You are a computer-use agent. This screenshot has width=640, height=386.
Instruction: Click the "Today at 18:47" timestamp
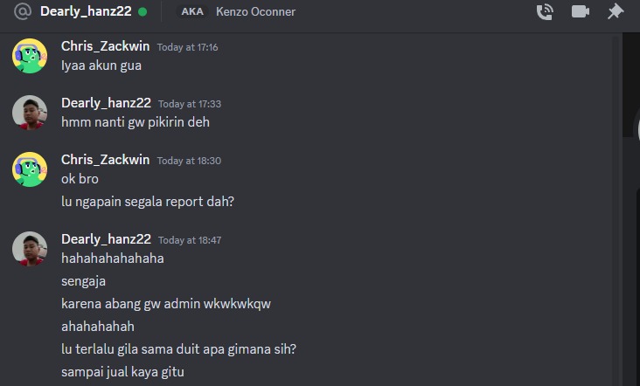point(190,240)
